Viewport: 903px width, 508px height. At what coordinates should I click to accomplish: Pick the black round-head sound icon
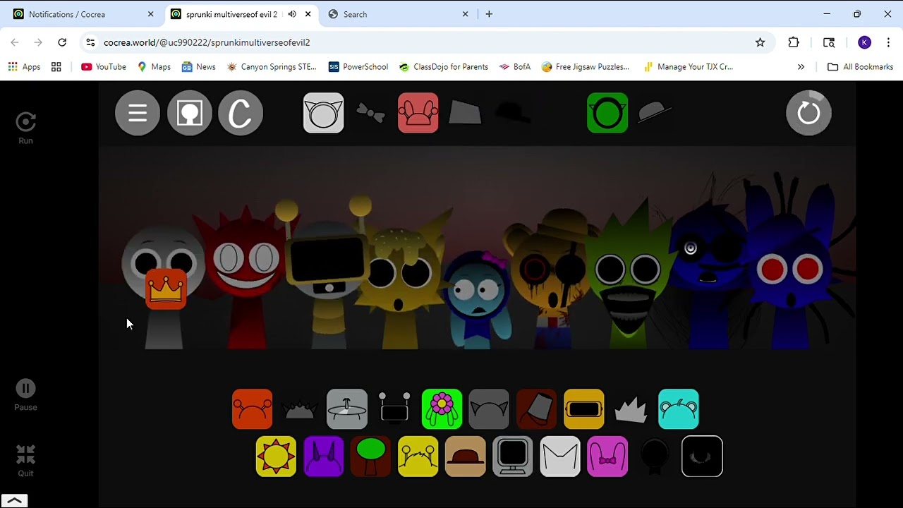(655, 456)
